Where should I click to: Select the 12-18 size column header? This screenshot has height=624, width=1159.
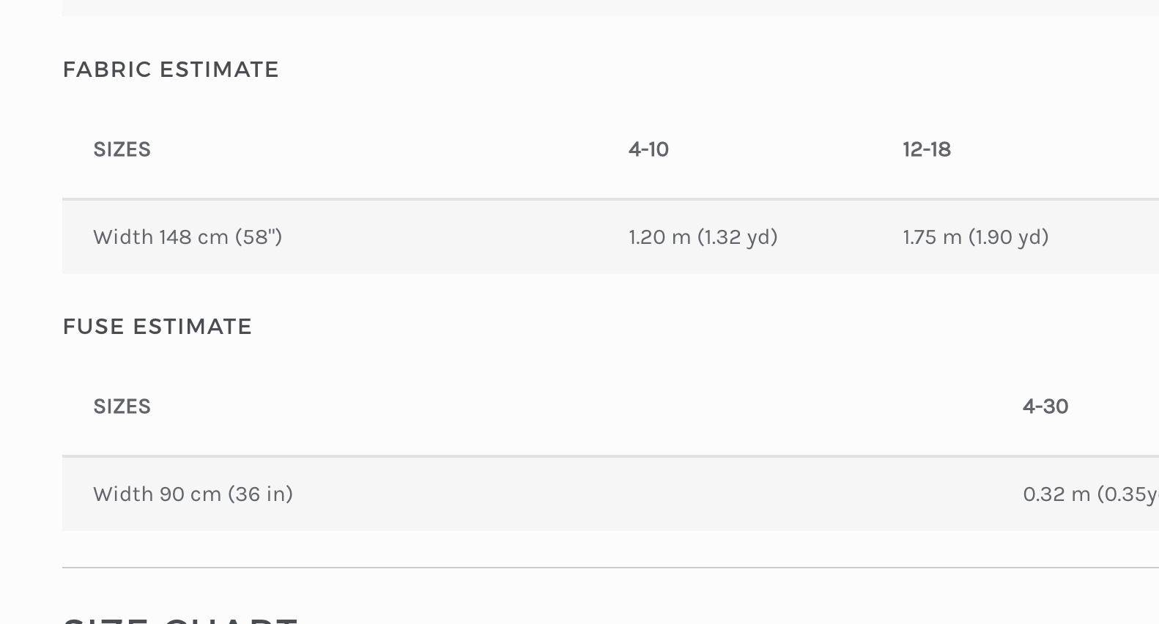point(927,149)
